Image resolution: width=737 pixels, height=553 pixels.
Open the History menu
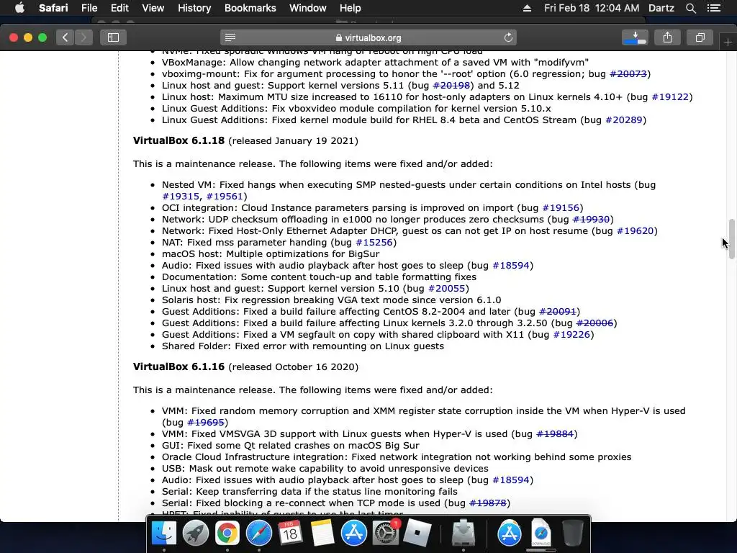point(194,8)
